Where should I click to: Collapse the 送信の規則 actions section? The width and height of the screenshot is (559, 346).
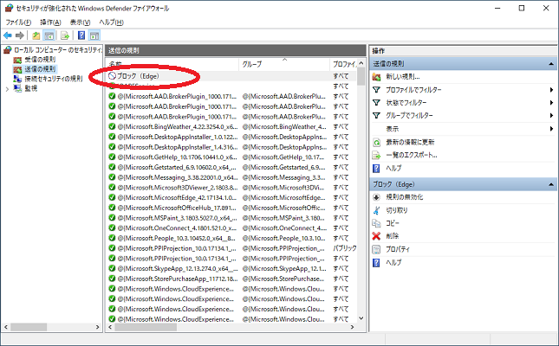551,64
